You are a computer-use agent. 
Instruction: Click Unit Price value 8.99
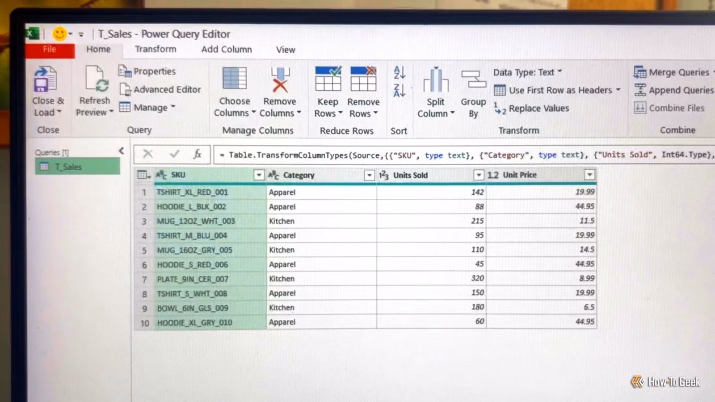click(541, 278)
